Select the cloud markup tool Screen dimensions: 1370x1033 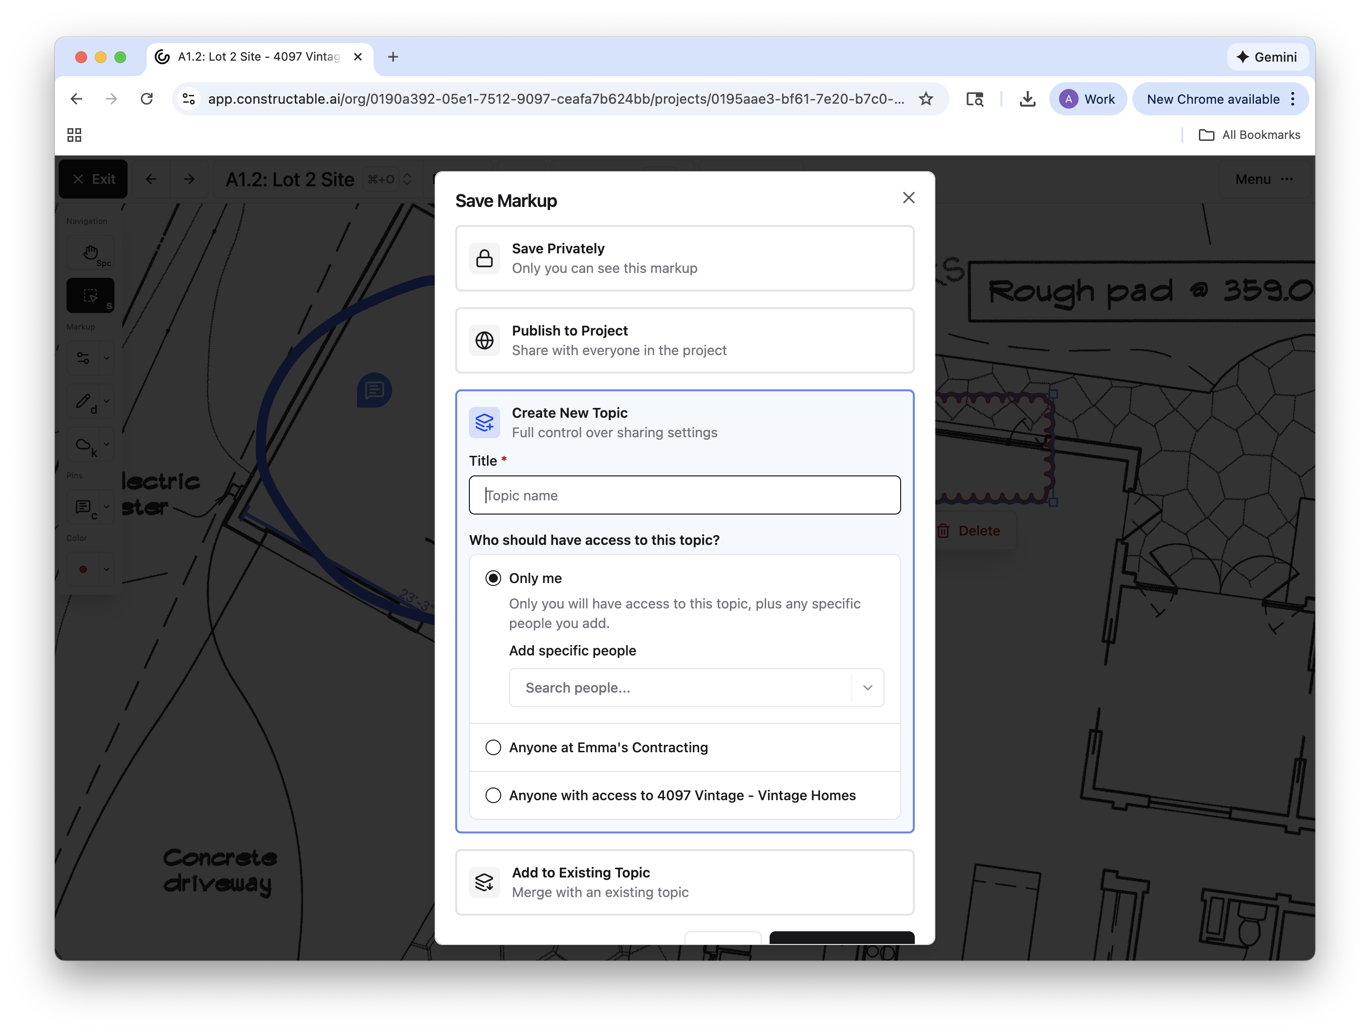click(83, 444)
